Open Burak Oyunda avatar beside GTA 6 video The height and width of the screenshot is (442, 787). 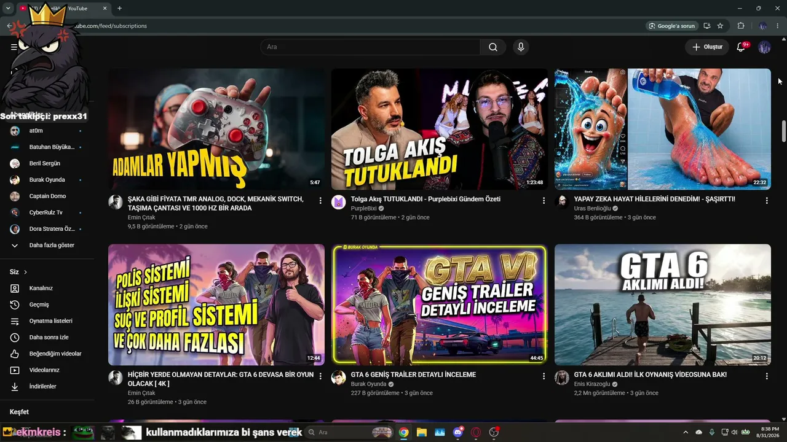[339, 378]
